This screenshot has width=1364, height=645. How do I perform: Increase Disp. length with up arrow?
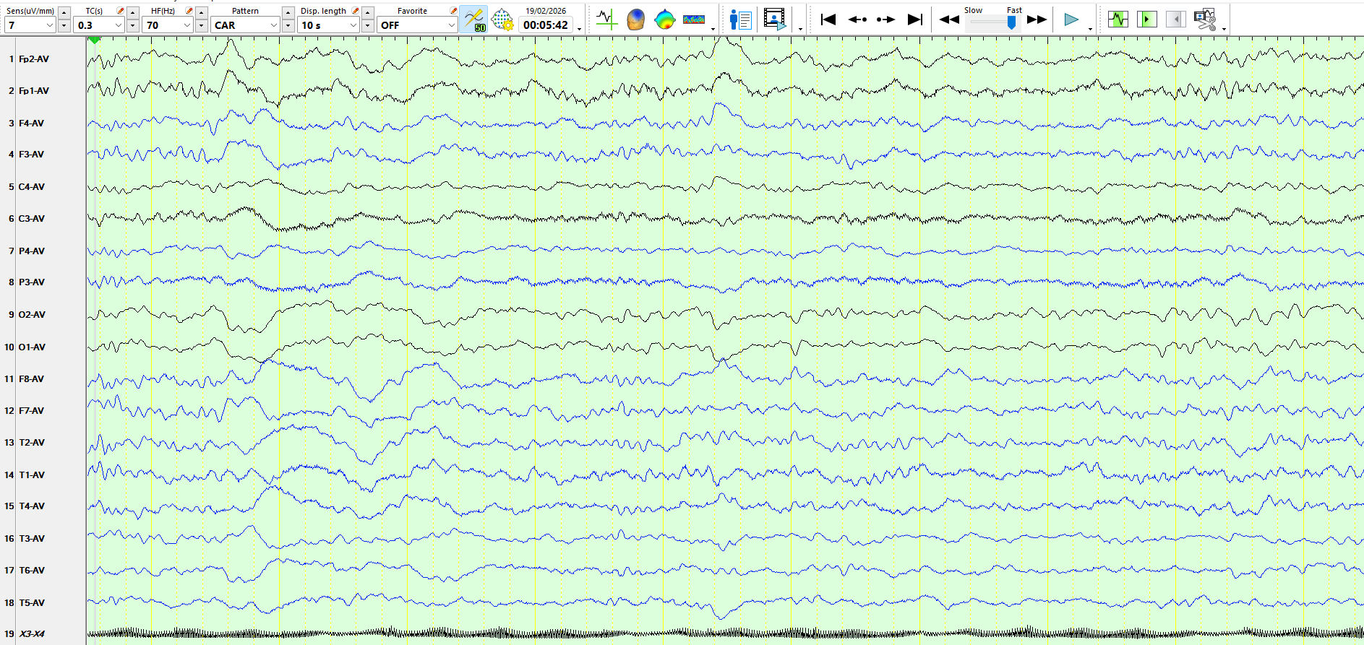[368, 12]
